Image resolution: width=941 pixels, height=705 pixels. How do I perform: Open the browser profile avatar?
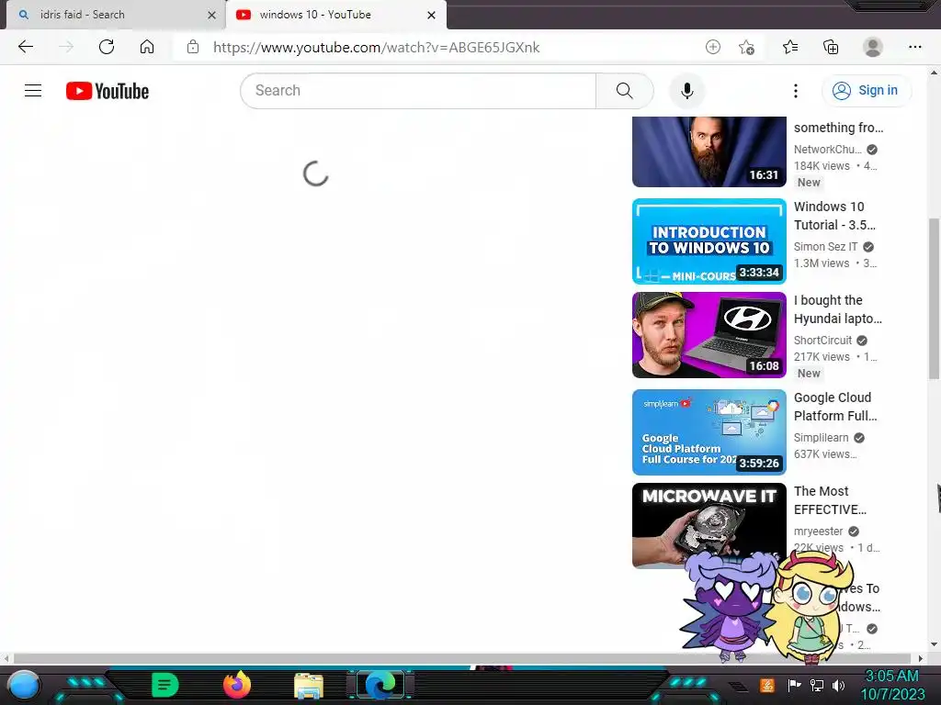[x=873, y=47]
